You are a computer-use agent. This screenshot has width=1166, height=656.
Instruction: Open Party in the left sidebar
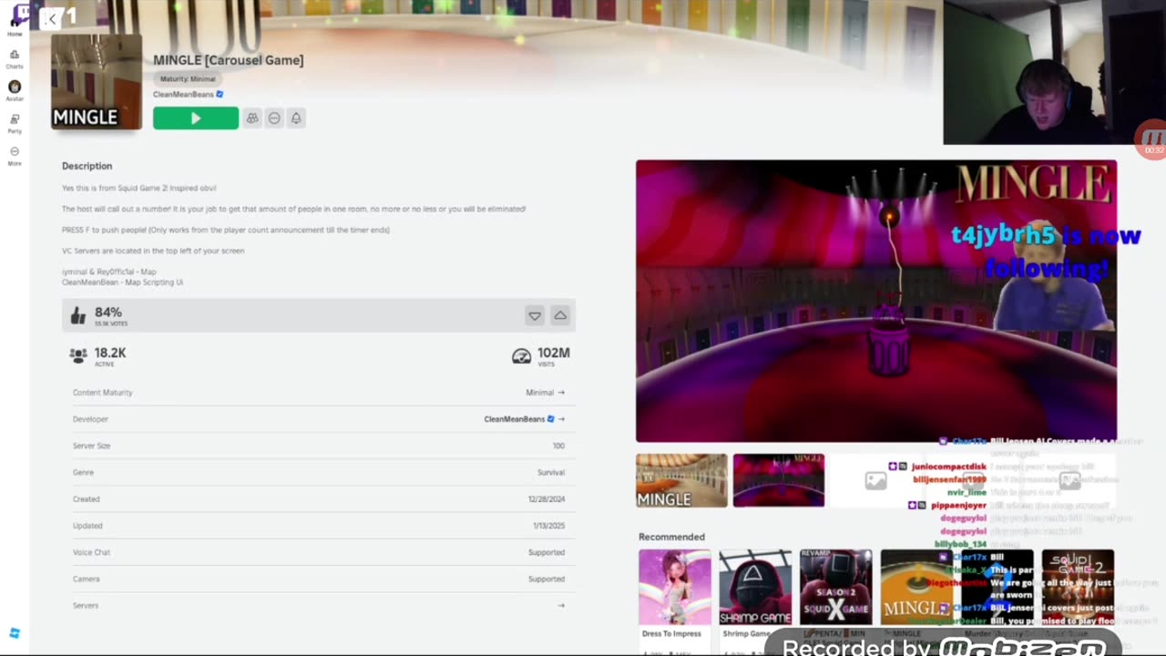coord(15,123)
